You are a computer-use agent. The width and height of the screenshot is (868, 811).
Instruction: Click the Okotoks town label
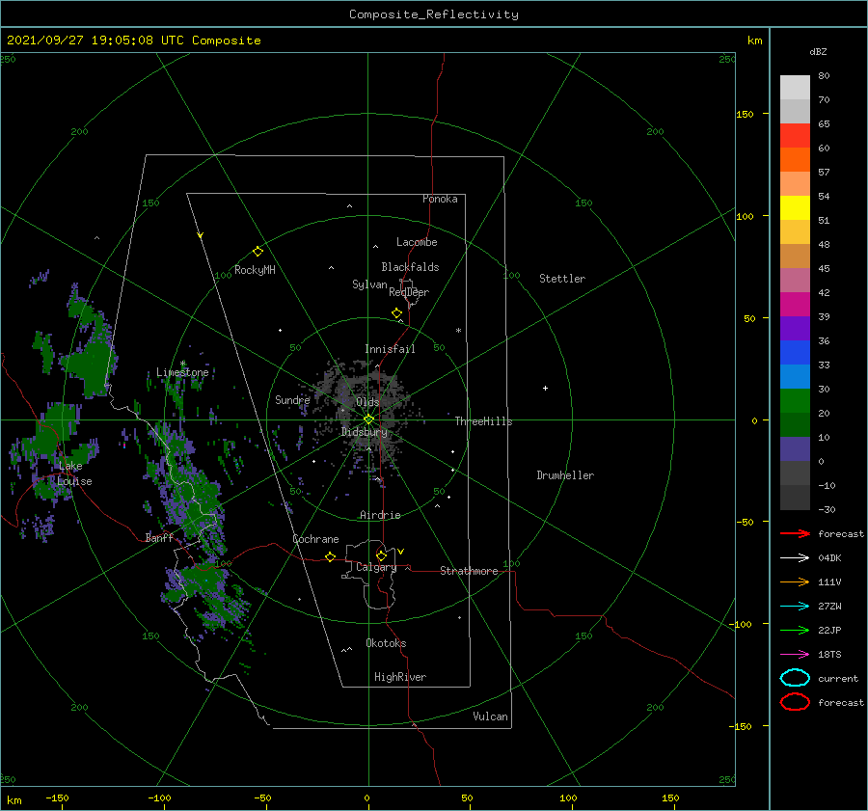pyautogui.click(x=386, y=643)
